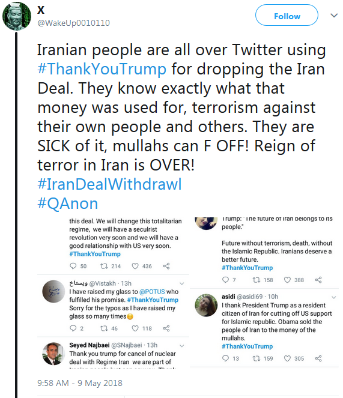Click the retweet icon showing 214
343x398 pixels.
(104, 266)
